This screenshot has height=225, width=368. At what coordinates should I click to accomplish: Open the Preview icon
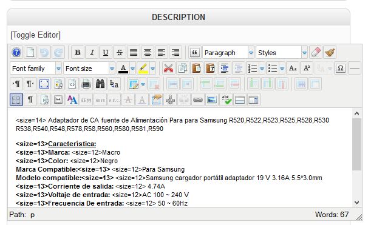(x=58, y=84)
